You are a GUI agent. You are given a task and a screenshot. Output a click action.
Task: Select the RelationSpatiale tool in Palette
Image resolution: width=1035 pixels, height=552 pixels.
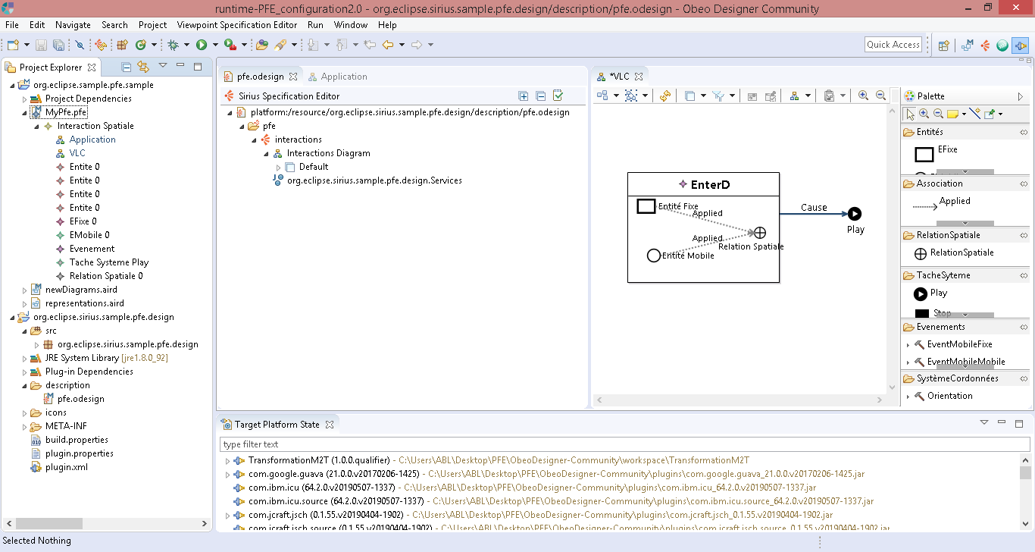coord(954,253)
